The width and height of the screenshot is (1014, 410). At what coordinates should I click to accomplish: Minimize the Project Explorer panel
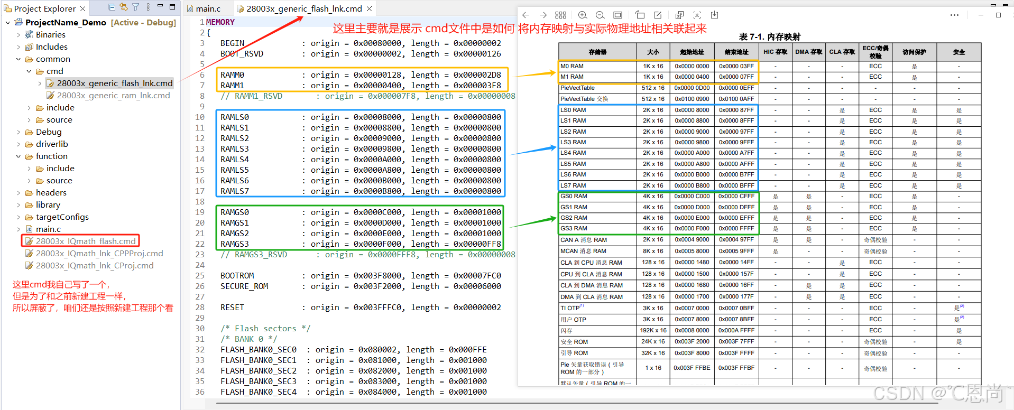pos(160,7)
